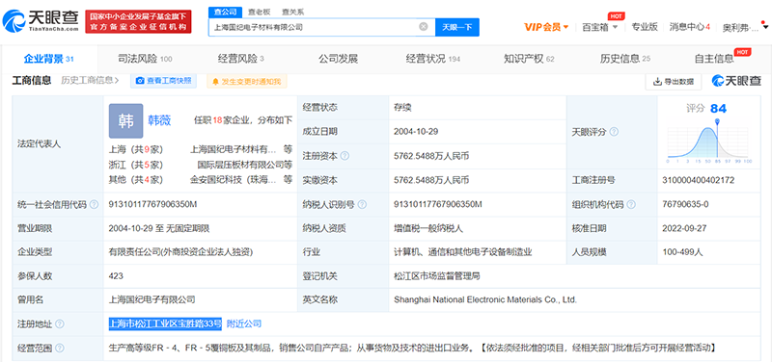
Task: Click the 松江区市场监督管理局 value
Action: click(437, 276)
